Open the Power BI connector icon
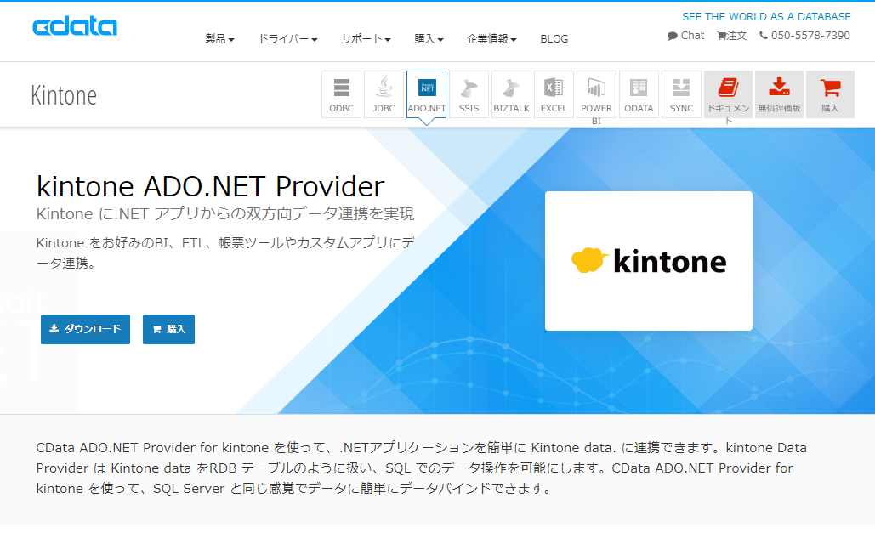Screen dimensions: 875x550 [x=596, y=94]
